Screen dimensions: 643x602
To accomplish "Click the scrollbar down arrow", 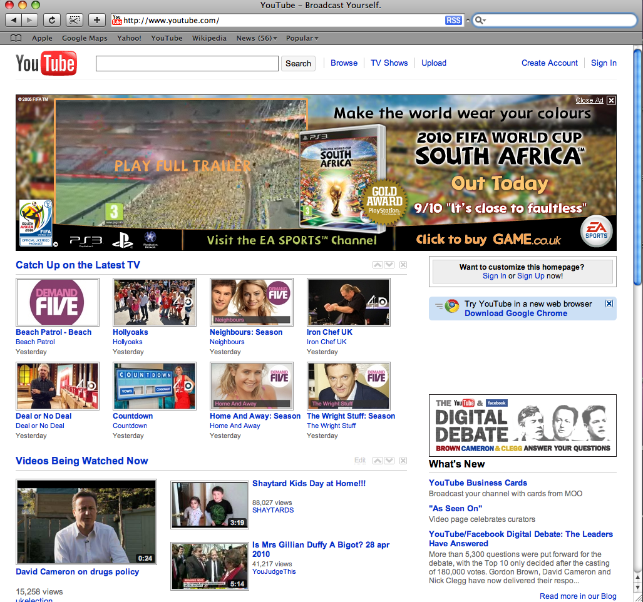I will 637,587.
